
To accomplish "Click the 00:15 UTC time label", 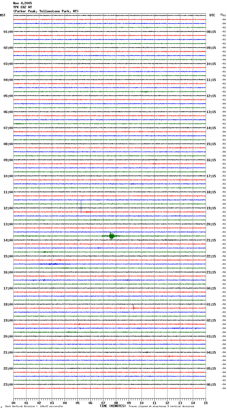I will point(211,288).
